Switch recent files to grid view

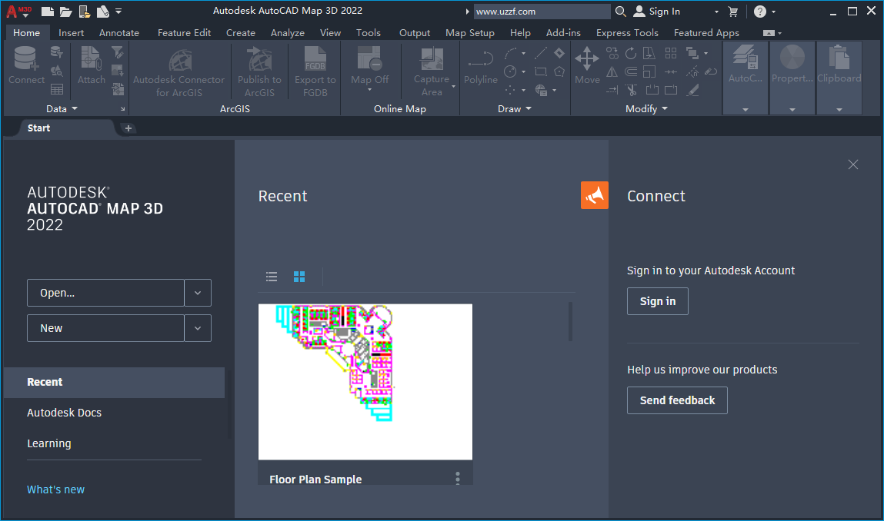point(299,276)
